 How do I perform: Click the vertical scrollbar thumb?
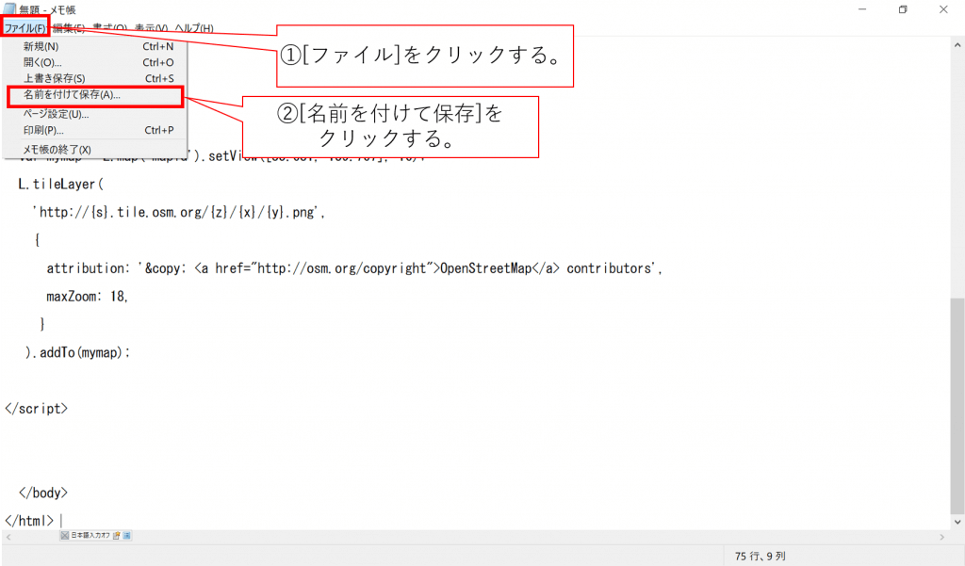click(x=957, y=406)
